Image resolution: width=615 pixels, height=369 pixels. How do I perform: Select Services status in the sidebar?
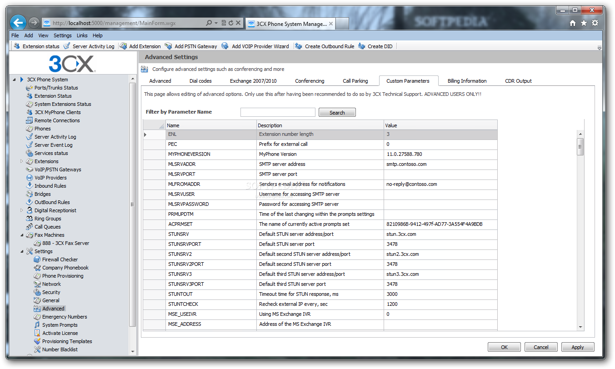tap(51, 153)
